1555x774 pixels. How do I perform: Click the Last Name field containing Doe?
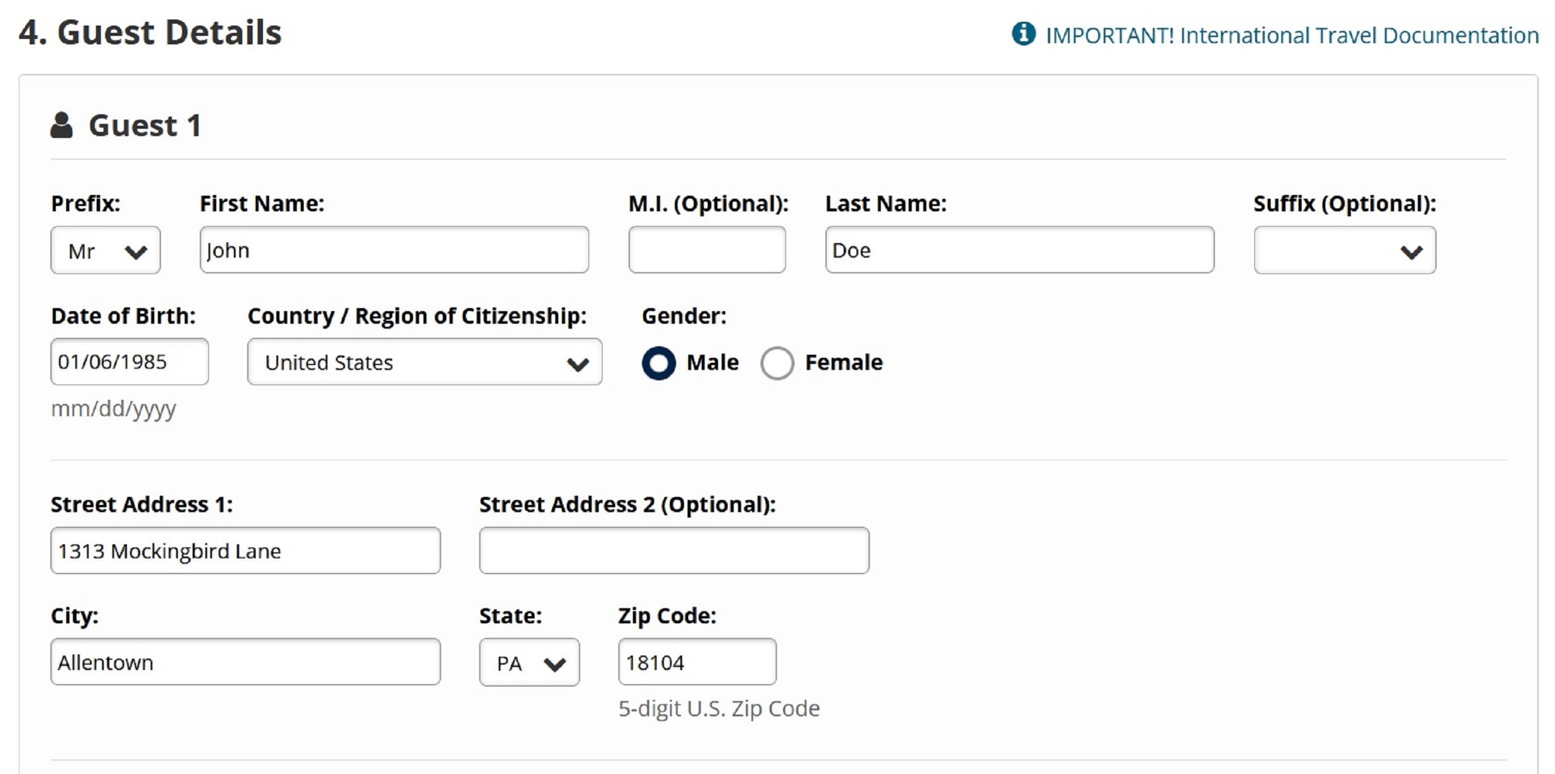pyautogui.click(x=1019, y=250)
